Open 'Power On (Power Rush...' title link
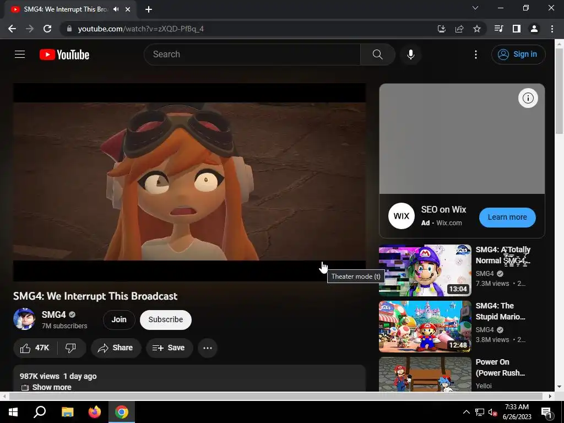The image size is (564, 423). click(500, 367)
